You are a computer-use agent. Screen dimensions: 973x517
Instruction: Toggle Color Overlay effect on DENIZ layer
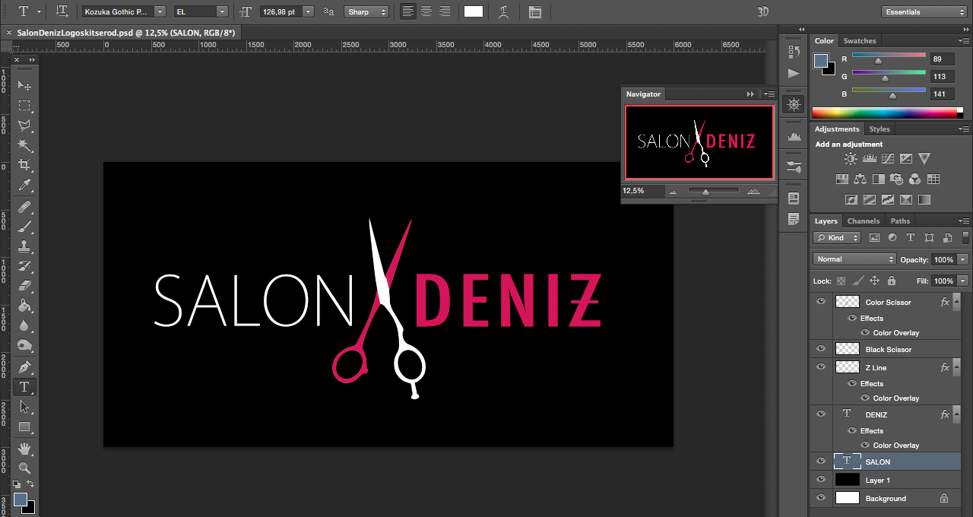pos(865,446)
